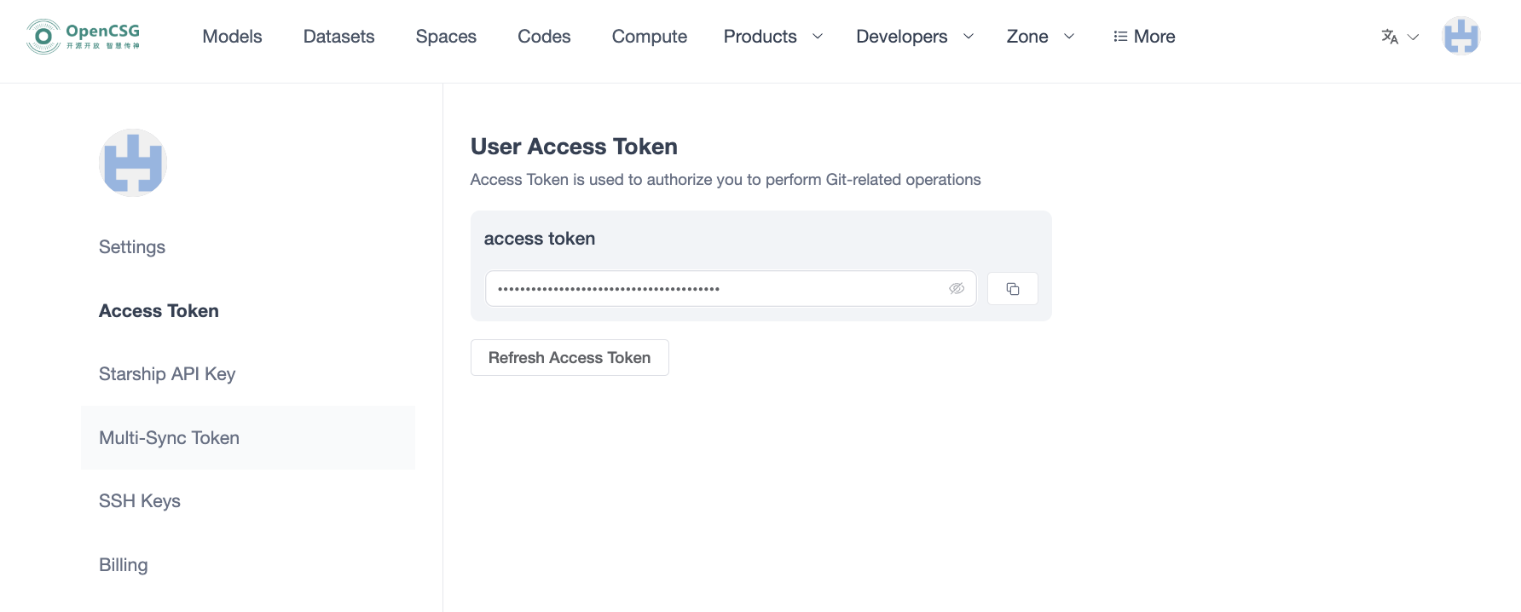Open the SSH Keys settings
Image resolution: width=1521 pixels, height=612 pixels.
139,500
